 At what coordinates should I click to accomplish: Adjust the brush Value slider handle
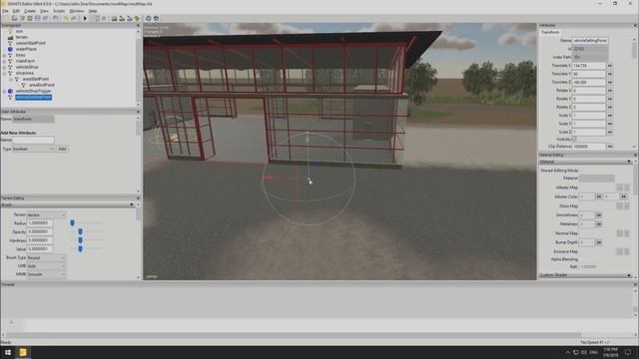(x=80, y=248)
